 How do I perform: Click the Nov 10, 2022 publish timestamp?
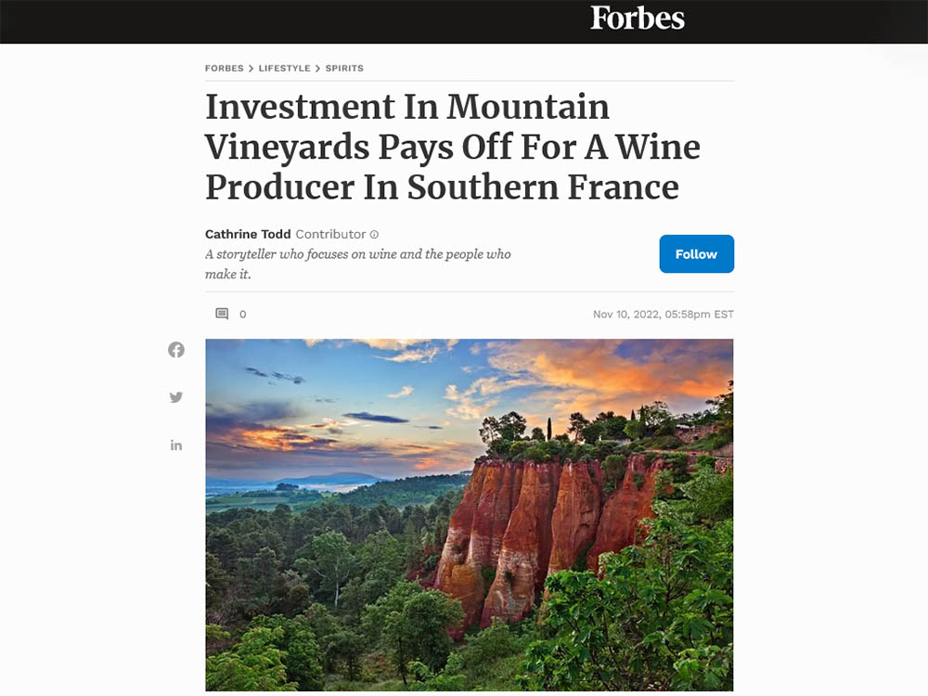coord(664,315)
